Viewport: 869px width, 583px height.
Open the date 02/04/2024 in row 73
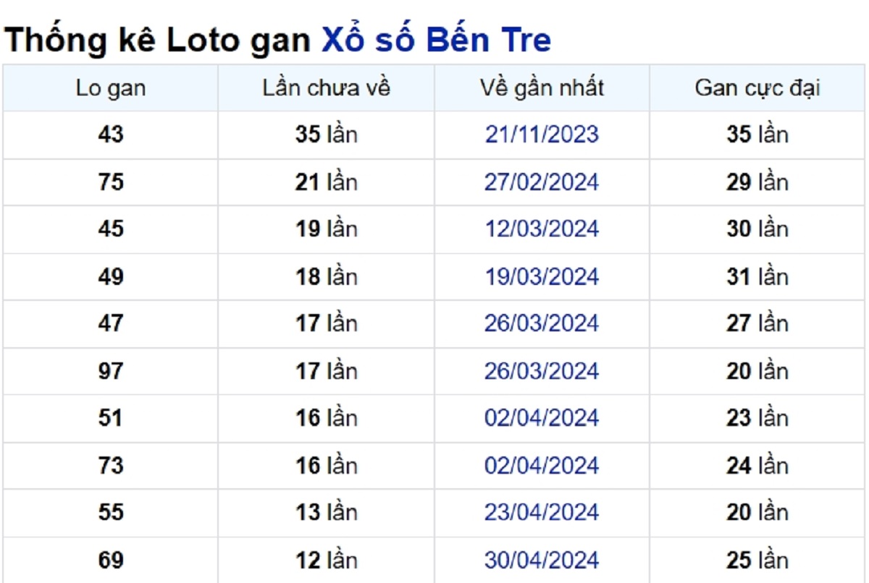pos(542,465)
